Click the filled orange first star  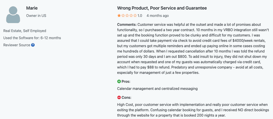(x=119, y=16)
